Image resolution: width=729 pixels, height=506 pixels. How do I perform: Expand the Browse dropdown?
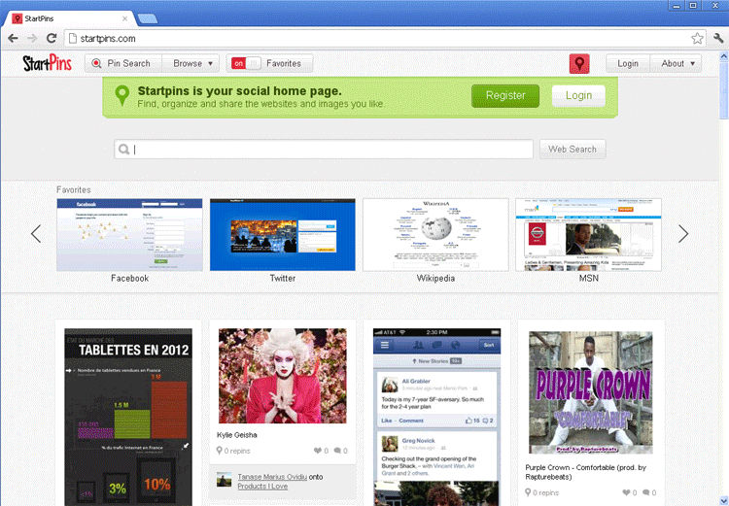click(193, 64)
